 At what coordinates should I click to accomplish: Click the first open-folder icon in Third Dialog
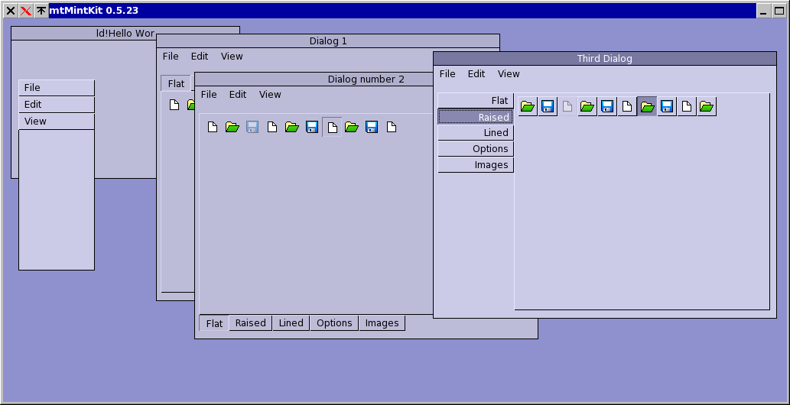(x=528, y=107)
